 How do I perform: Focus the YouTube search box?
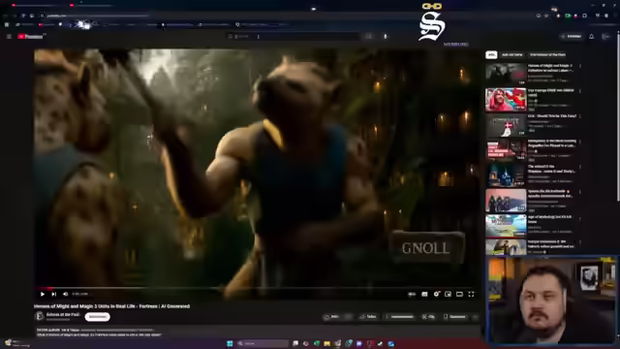pyautogui.click(x=293, y=37)
